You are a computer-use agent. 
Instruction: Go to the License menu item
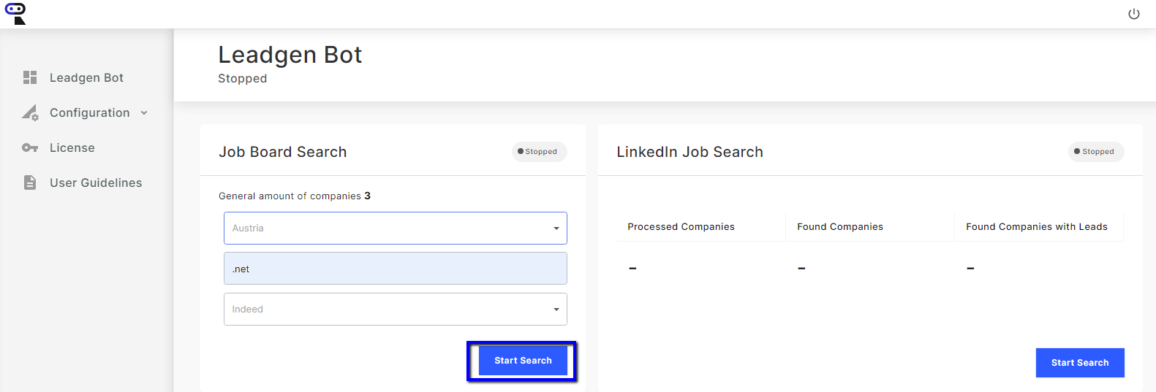(72, 147)
